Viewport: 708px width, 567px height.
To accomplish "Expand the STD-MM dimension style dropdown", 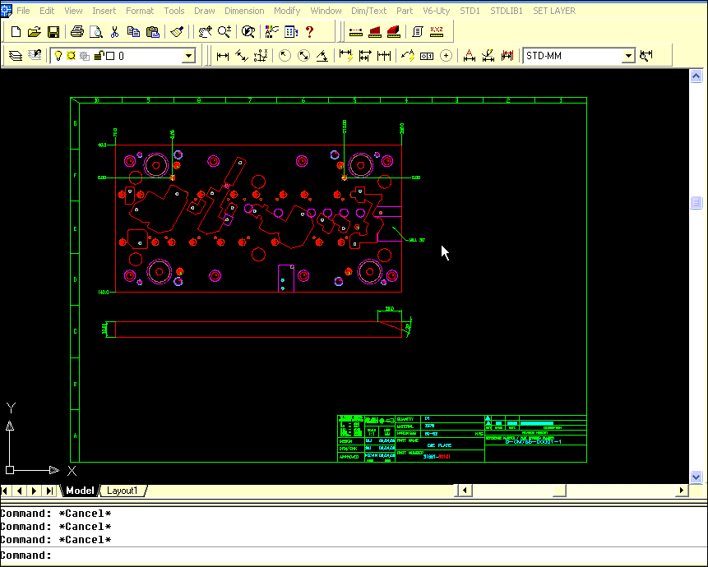I will point(628,56).
